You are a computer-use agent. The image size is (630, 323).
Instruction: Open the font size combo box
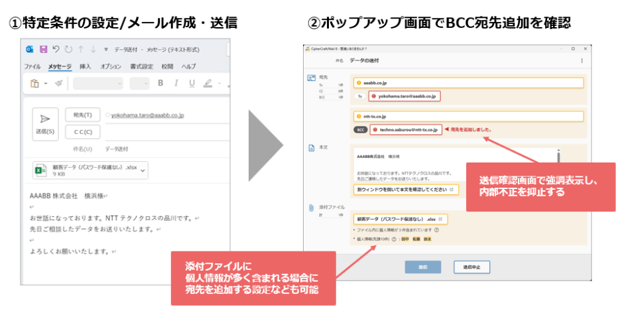[139, 83]
